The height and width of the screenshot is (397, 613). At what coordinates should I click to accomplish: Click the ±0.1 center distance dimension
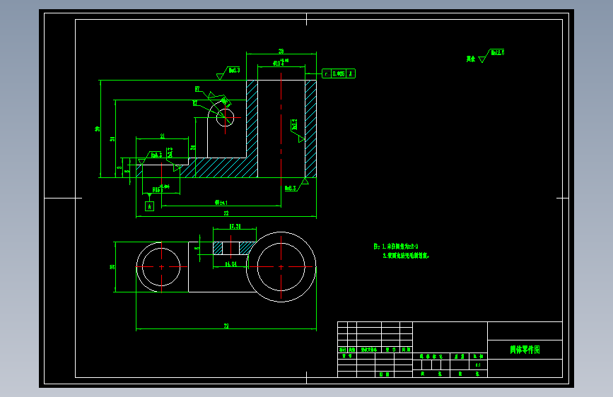click(221, 203)
